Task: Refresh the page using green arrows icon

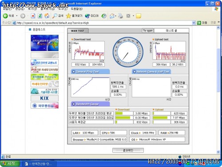Action: coord(40,16)
